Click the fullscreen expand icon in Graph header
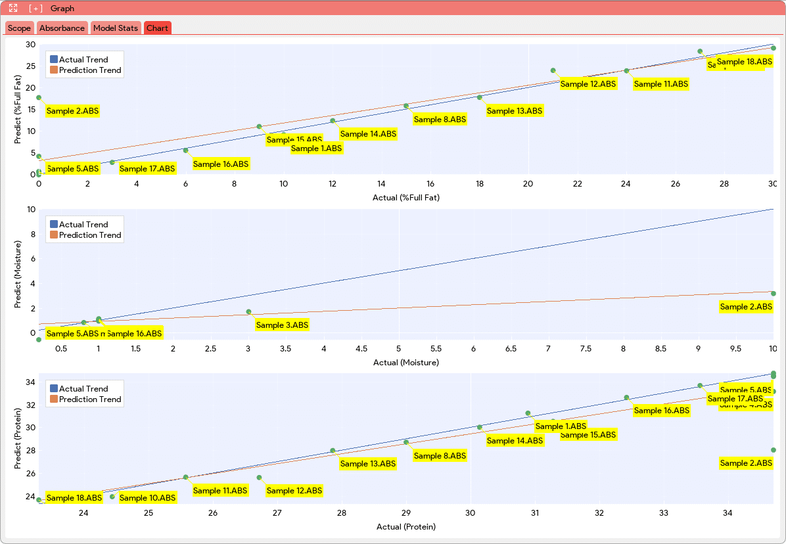The width and height of the screenshot is (786, 544). (13, 9)
